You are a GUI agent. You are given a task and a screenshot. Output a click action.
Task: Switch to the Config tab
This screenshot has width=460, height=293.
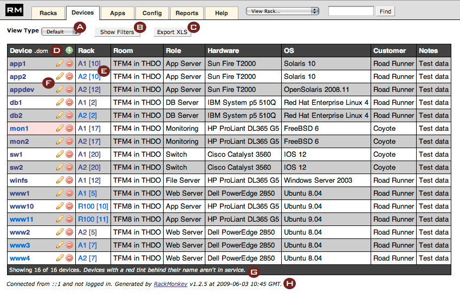click(152, 13)
